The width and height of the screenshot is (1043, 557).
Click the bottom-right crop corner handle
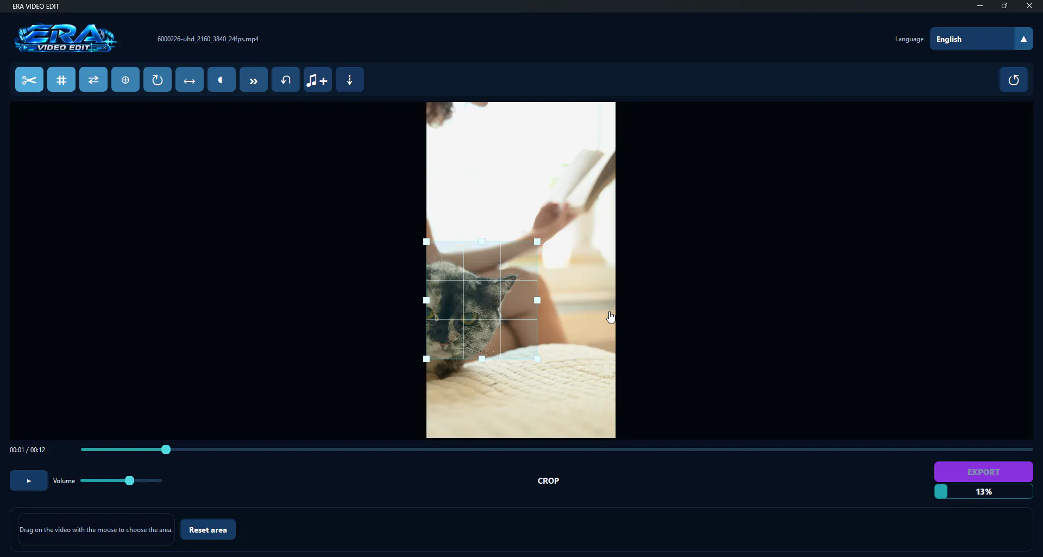[537, 359]
